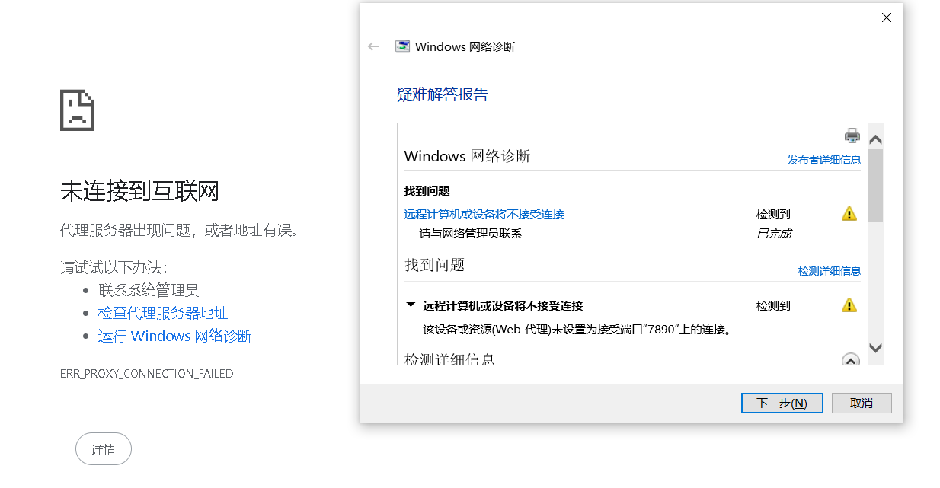Image resolution: width=940 pixels, height=488 pixels.
Task: Open 检测详细信息 link on right
Action: click(x=830, y=271)
